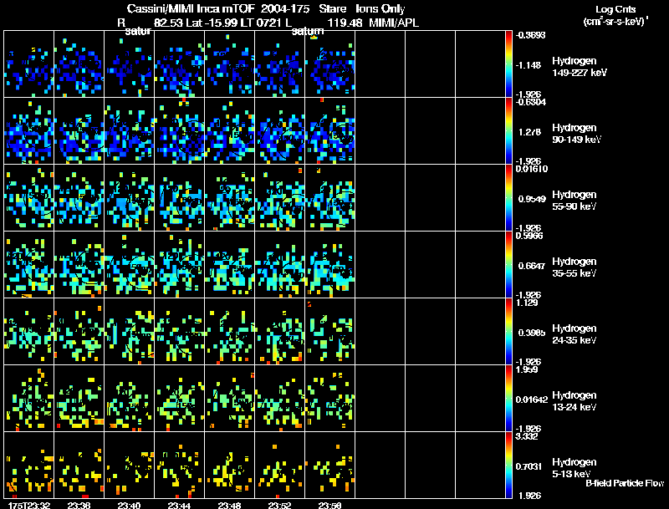This screenshot has height=509, width=669.
Task: Click the color bar beside Hydrogen 149-227 keV
Action: 508,64
